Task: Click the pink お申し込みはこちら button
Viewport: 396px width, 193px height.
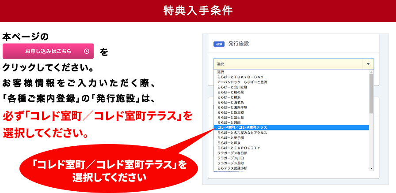Action: pos(48,51)
